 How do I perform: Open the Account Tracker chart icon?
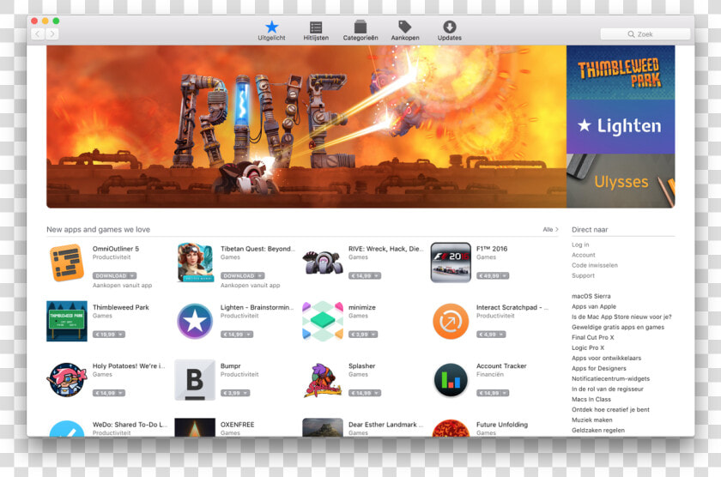(451, 380)
